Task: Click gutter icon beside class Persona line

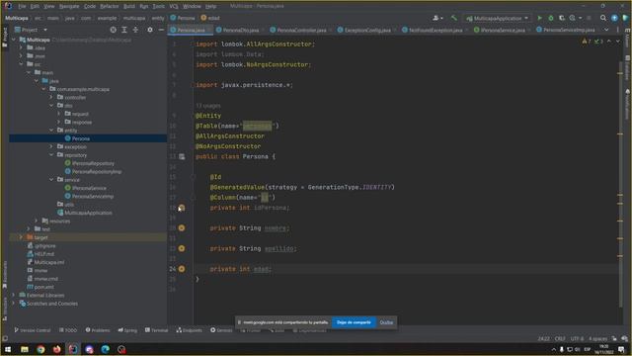Action: point(182,156)
